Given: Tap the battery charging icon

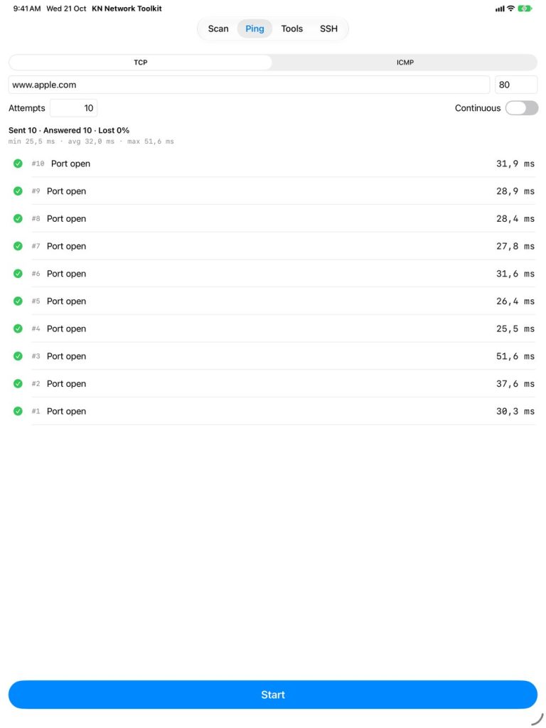Looking at the screenshot, I should [525, 9].
